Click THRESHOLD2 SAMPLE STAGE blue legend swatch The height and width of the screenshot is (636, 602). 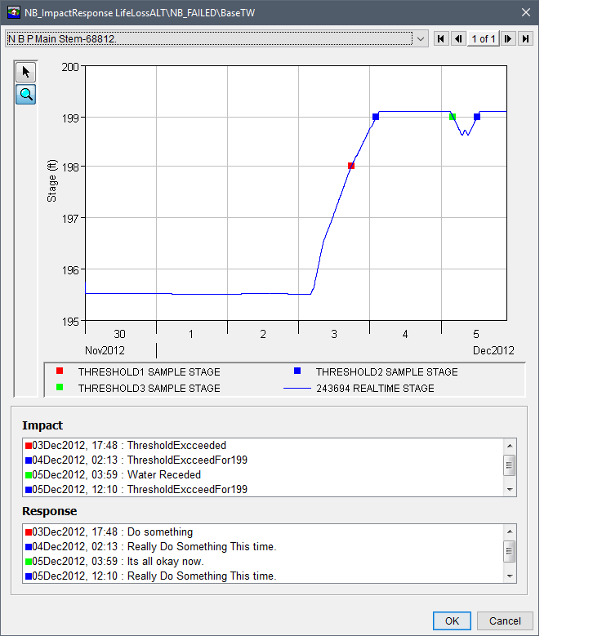coord(297,371)
